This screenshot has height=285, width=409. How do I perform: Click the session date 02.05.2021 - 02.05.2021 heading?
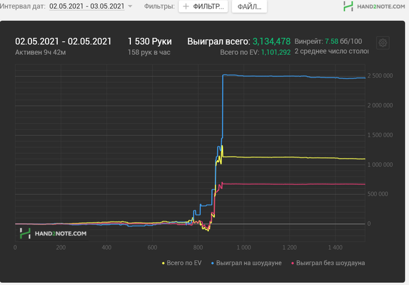tap(63, 41)
